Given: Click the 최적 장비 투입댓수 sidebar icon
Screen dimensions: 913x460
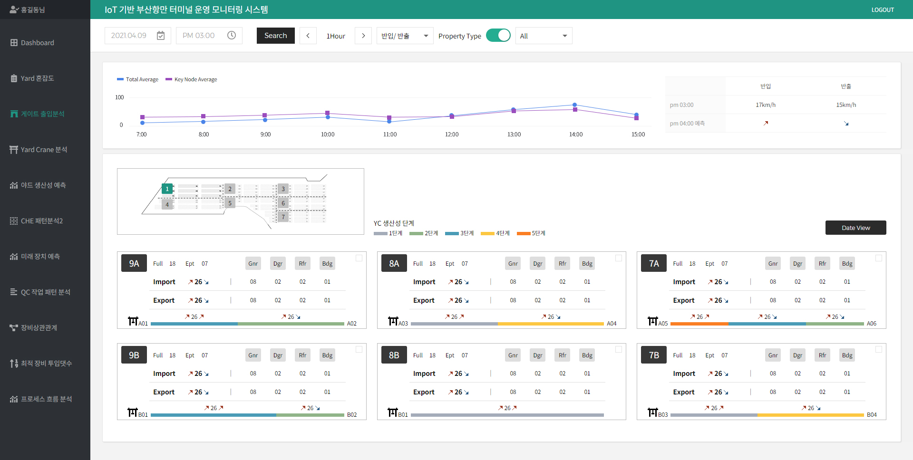Looking at the screenshot, I should (14, 364).
